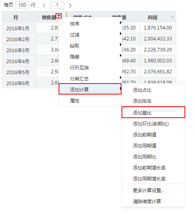The image size is (195, 213).
Task: Open the 隐藏 menu entry
Action: pyautogui.click(x=90, y=56)
